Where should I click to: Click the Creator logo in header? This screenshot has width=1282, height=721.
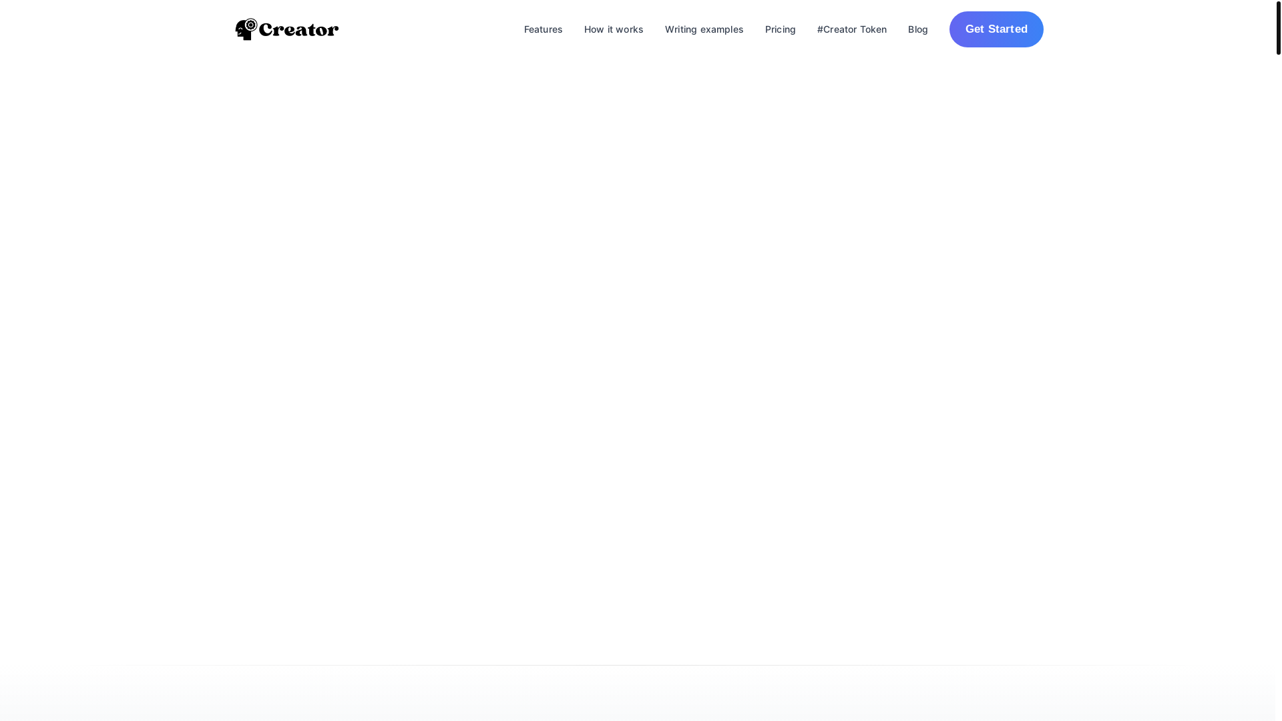[x=287, y=29]
